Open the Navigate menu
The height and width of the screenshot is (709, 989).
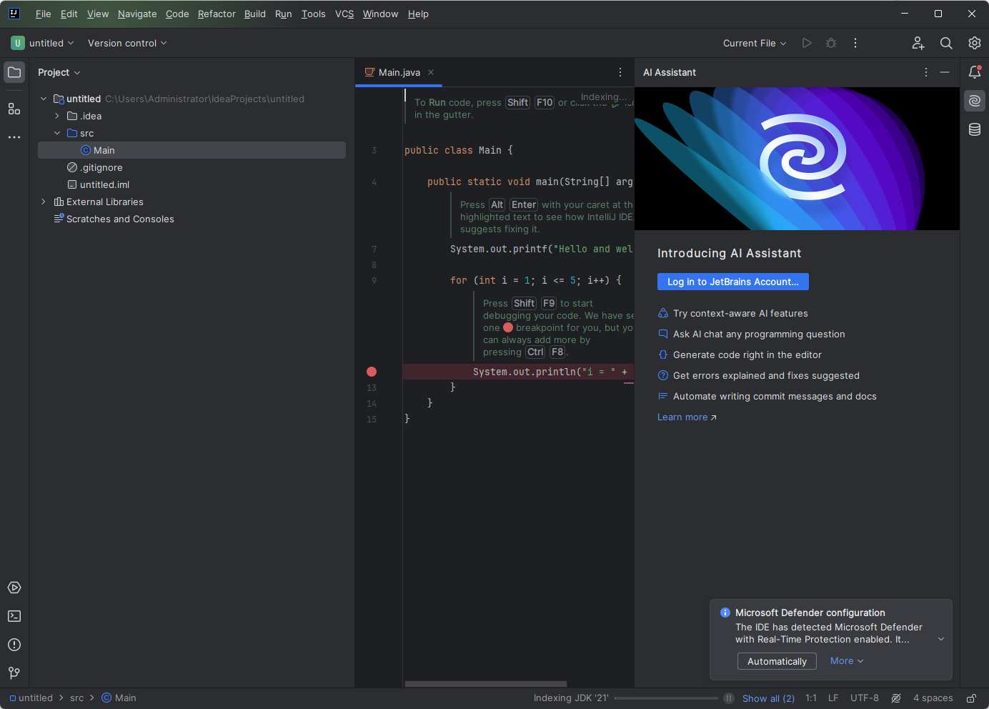(x=137, y=14)
